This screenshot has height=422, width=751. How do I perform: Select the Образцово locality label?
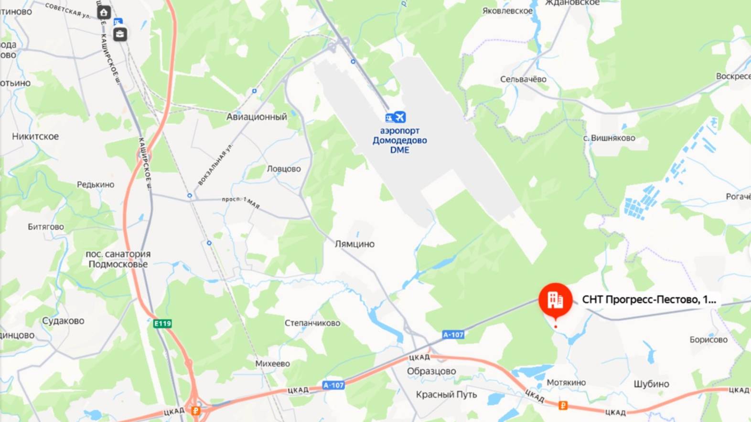coord(431,371)
